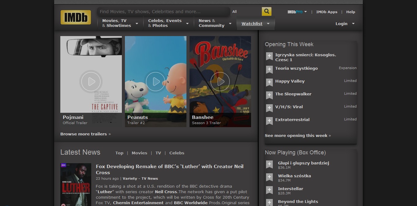
Task: Select the Movies news tab
Action: pos(139,153)
